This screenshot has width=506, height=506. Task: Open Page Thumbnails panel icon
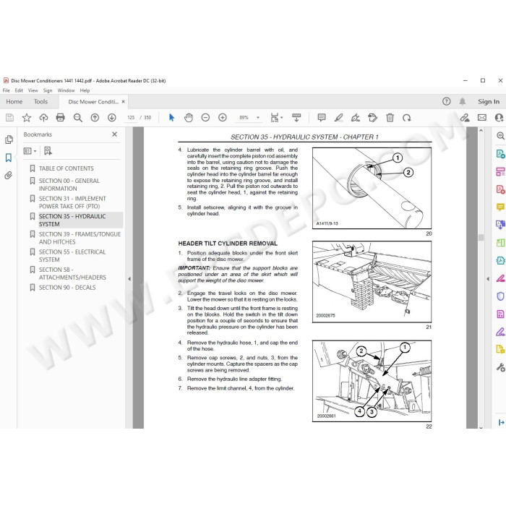[9, 140]
